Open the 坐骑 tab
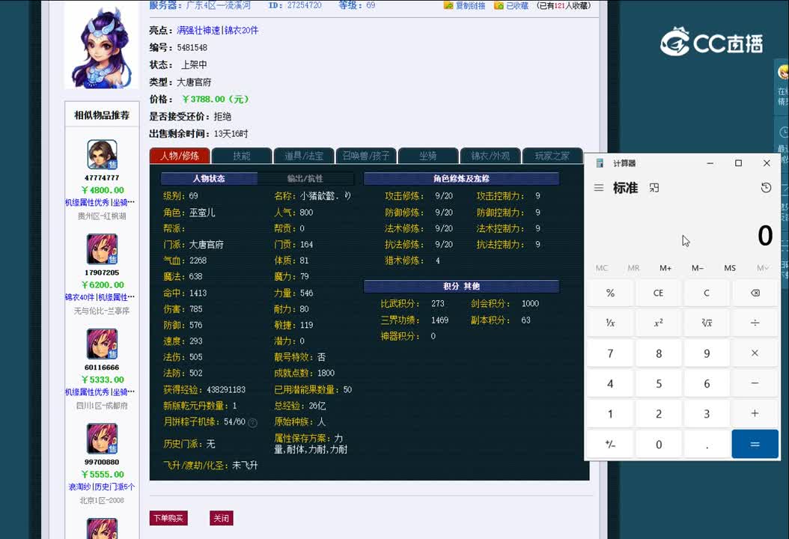 (428, 156)
